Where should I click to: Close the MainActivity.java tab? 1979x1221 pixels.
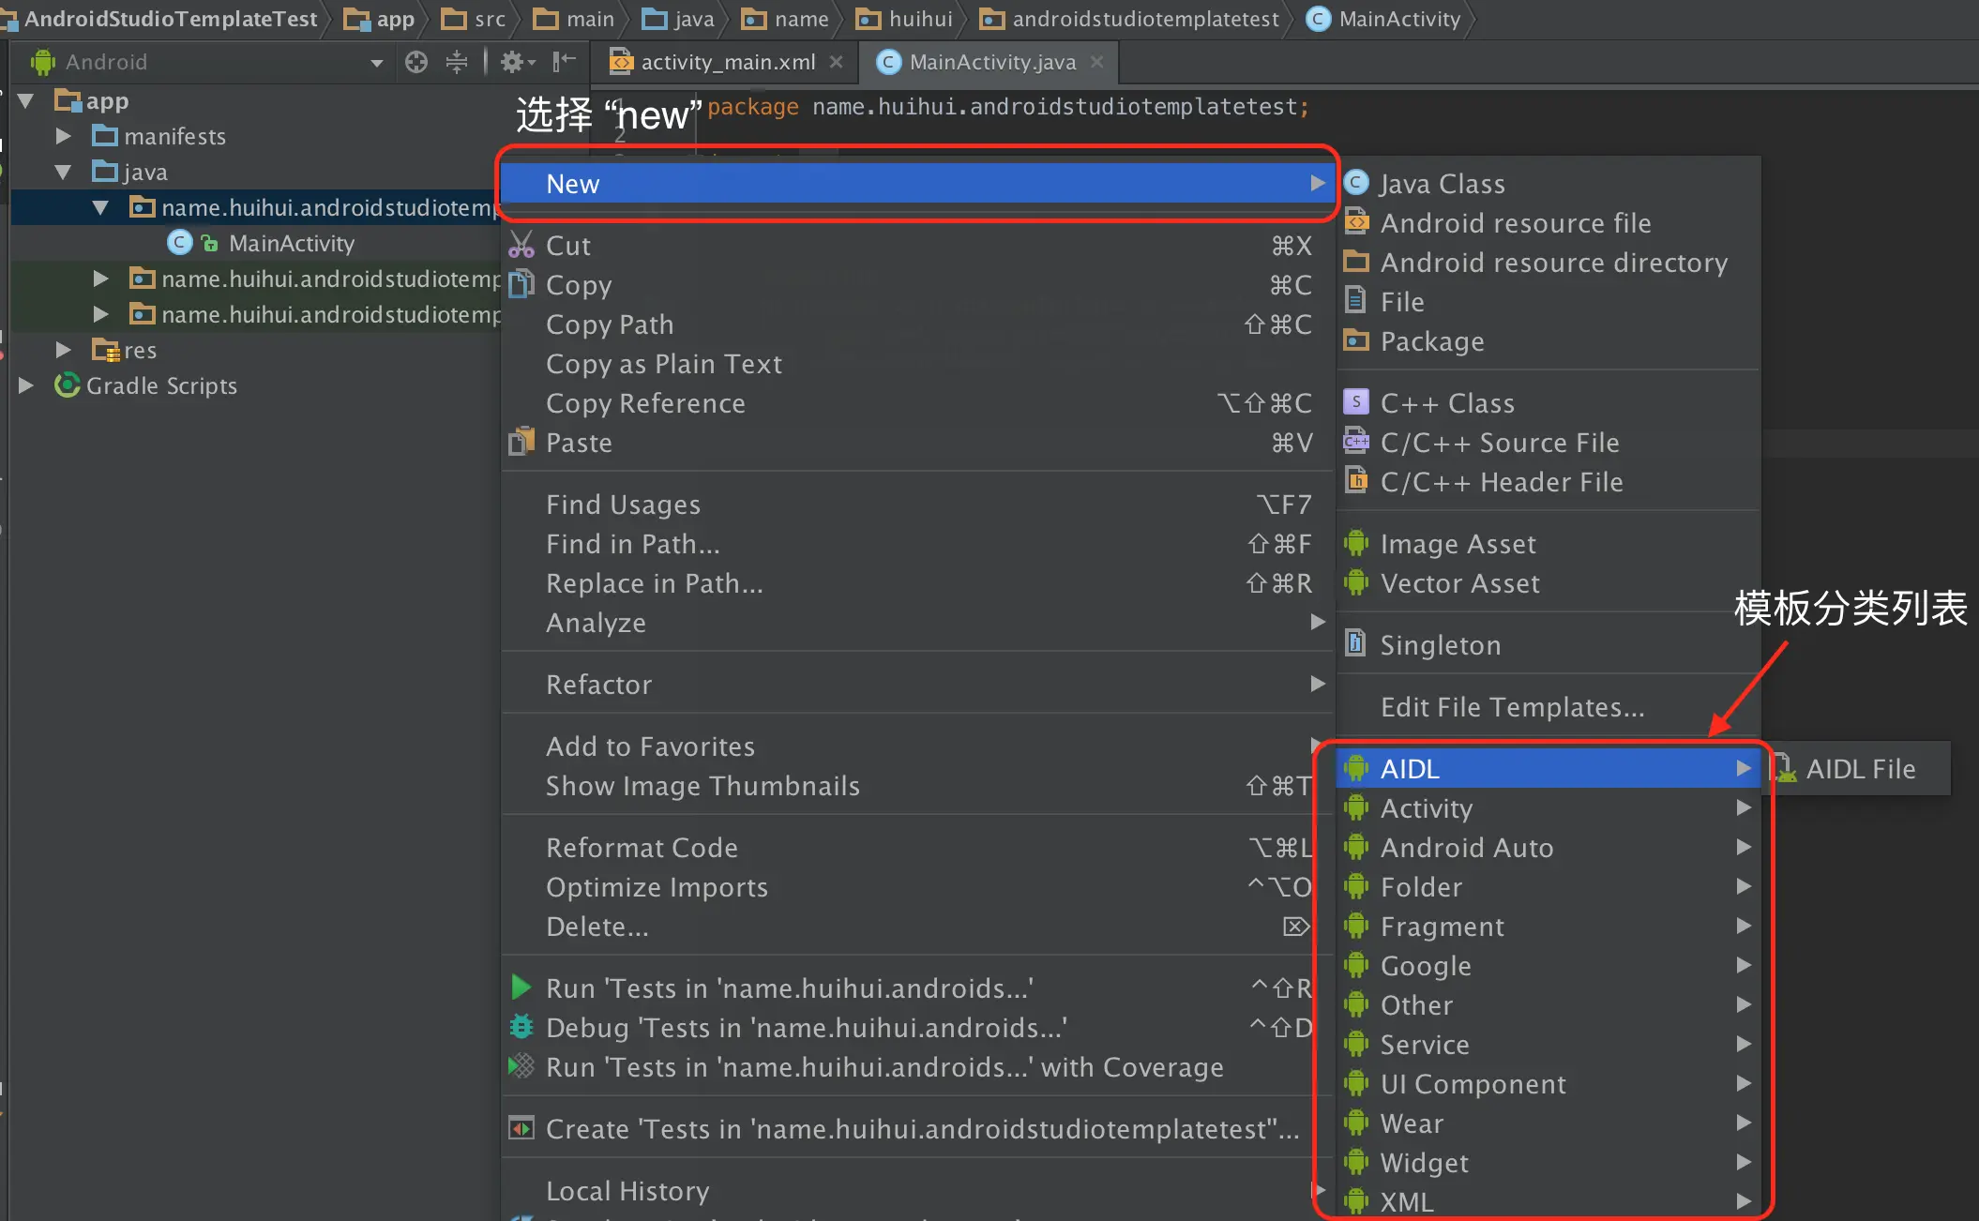[1096, 62]
